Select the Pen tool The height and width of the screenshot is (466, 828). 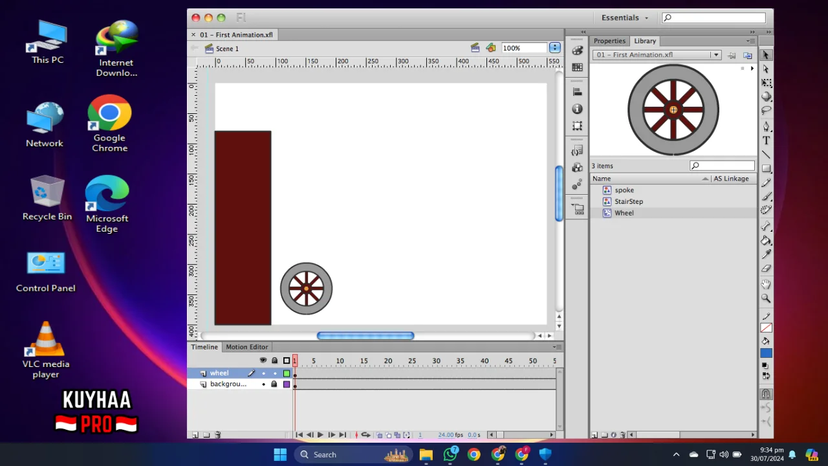tap(766, 127)
